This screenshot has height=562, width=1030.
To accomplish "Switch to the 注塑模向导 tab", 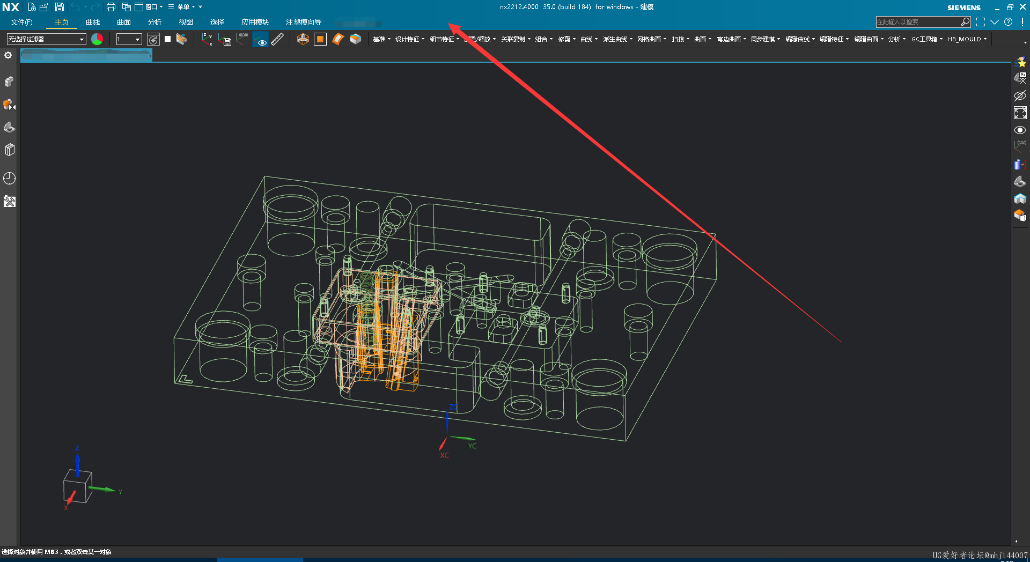I will [x=304, y=22].
